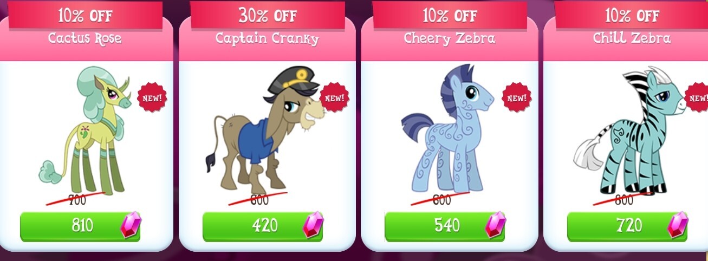This screenshot has width=708, height=261.
Task: Select the Cactus Rose character image
Action: 86,130
